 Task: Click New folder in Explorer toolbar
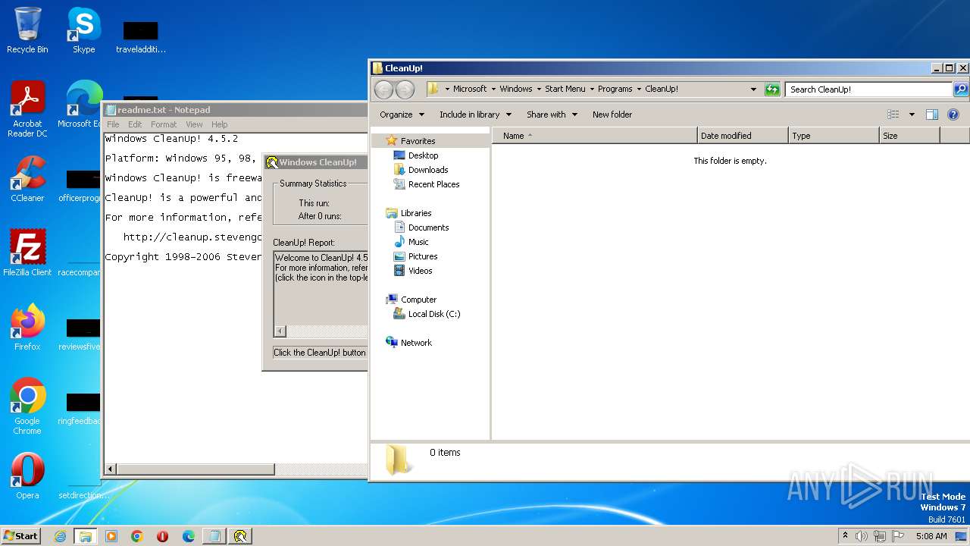click(x=612, y=115)
